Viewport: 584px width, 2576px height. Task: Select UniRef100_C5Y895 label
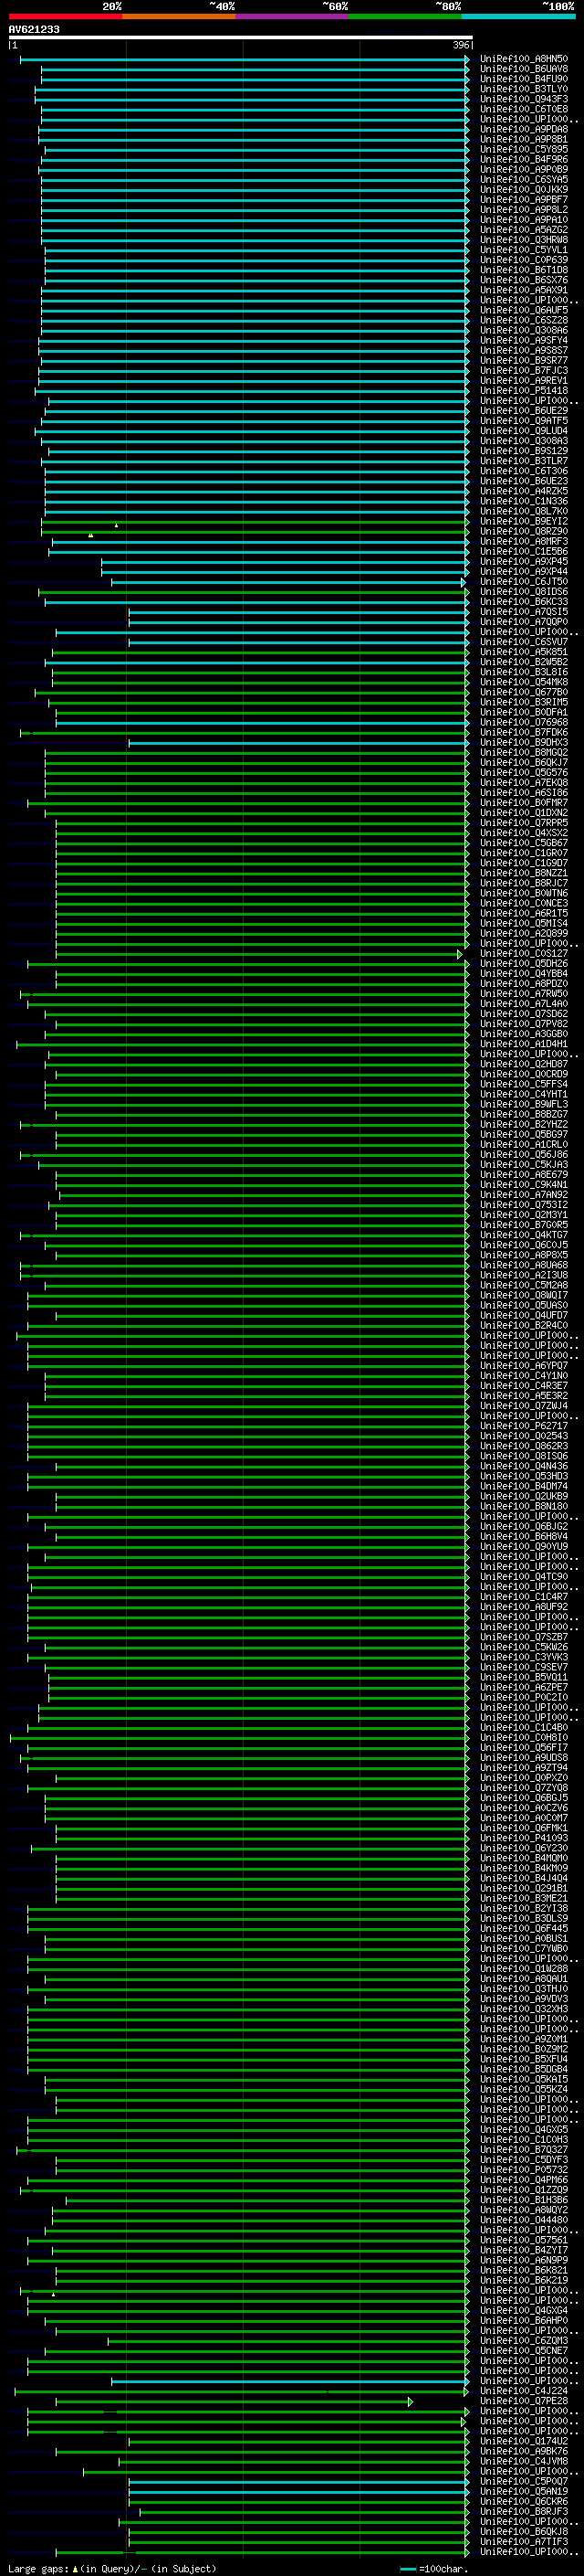524,150
